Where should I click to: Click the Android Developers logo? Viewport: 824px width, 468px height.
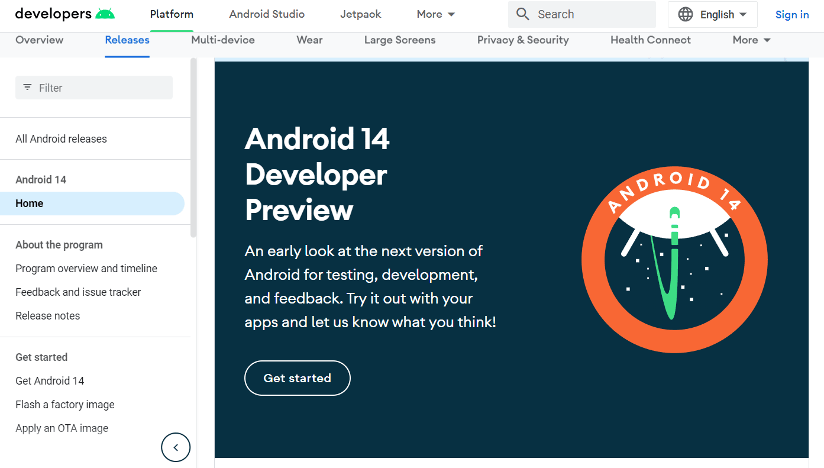[65, 14]
